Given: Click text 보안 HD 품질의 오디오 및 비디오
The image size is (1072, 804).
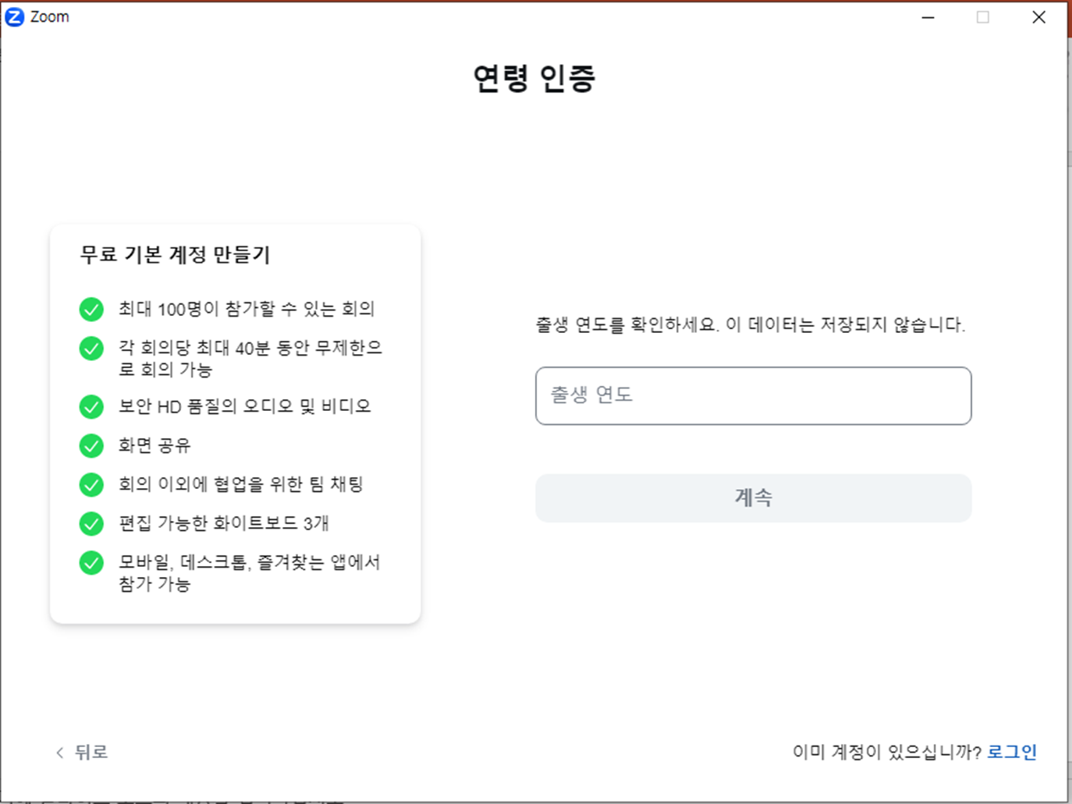Looking at the screenshot, I should (x=244, y=406).
